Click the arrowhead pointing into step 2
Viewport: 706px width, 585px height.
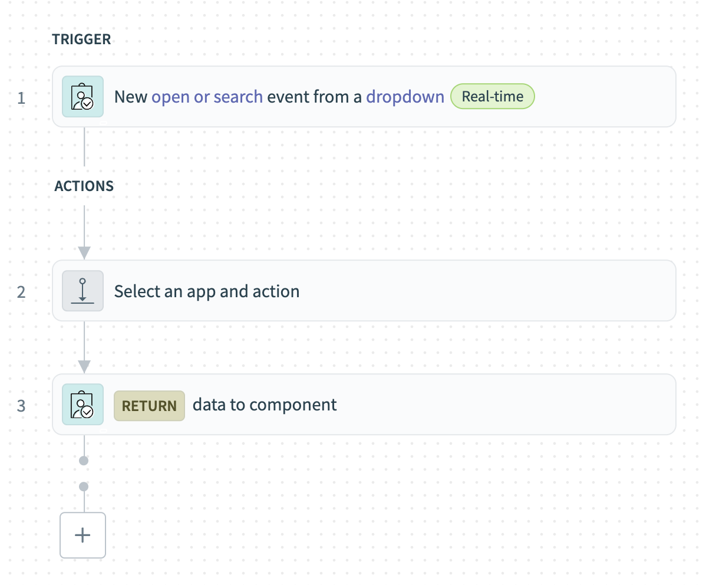[84, 252]
